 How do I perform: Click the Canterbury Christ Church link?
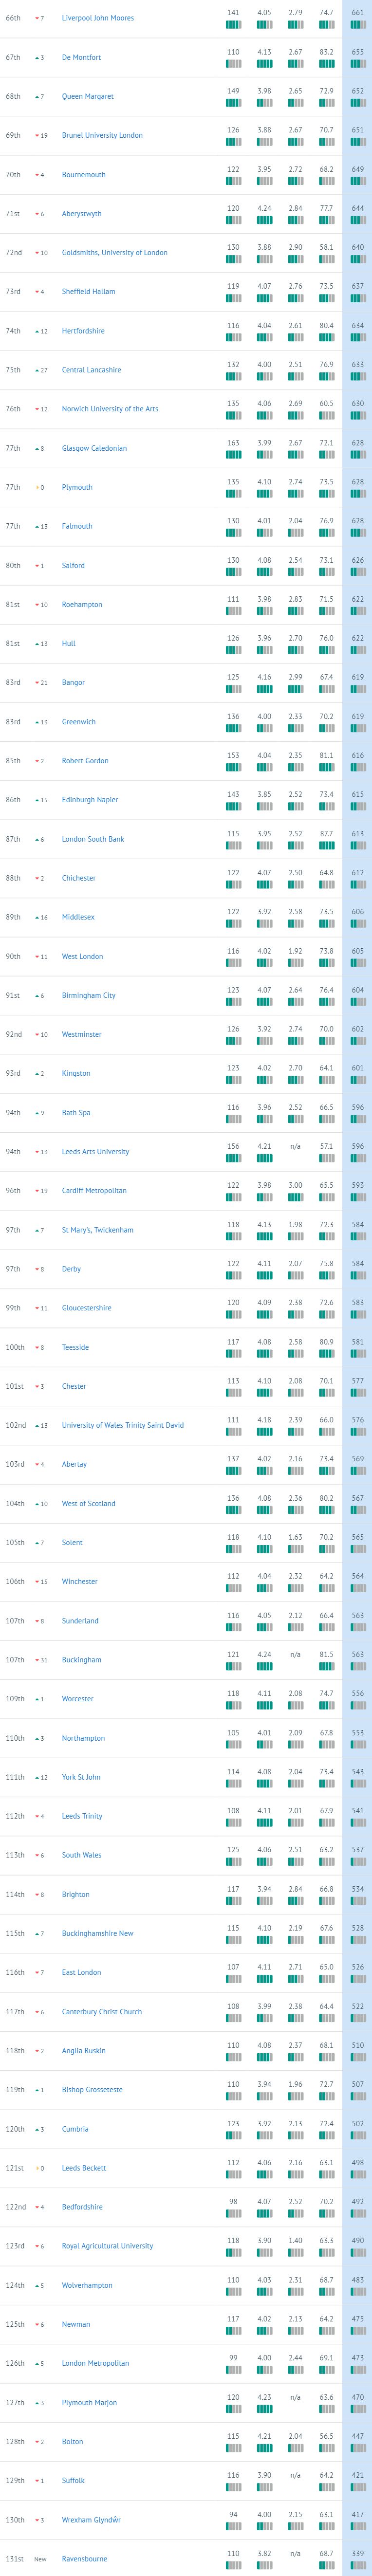point(102,2012)
